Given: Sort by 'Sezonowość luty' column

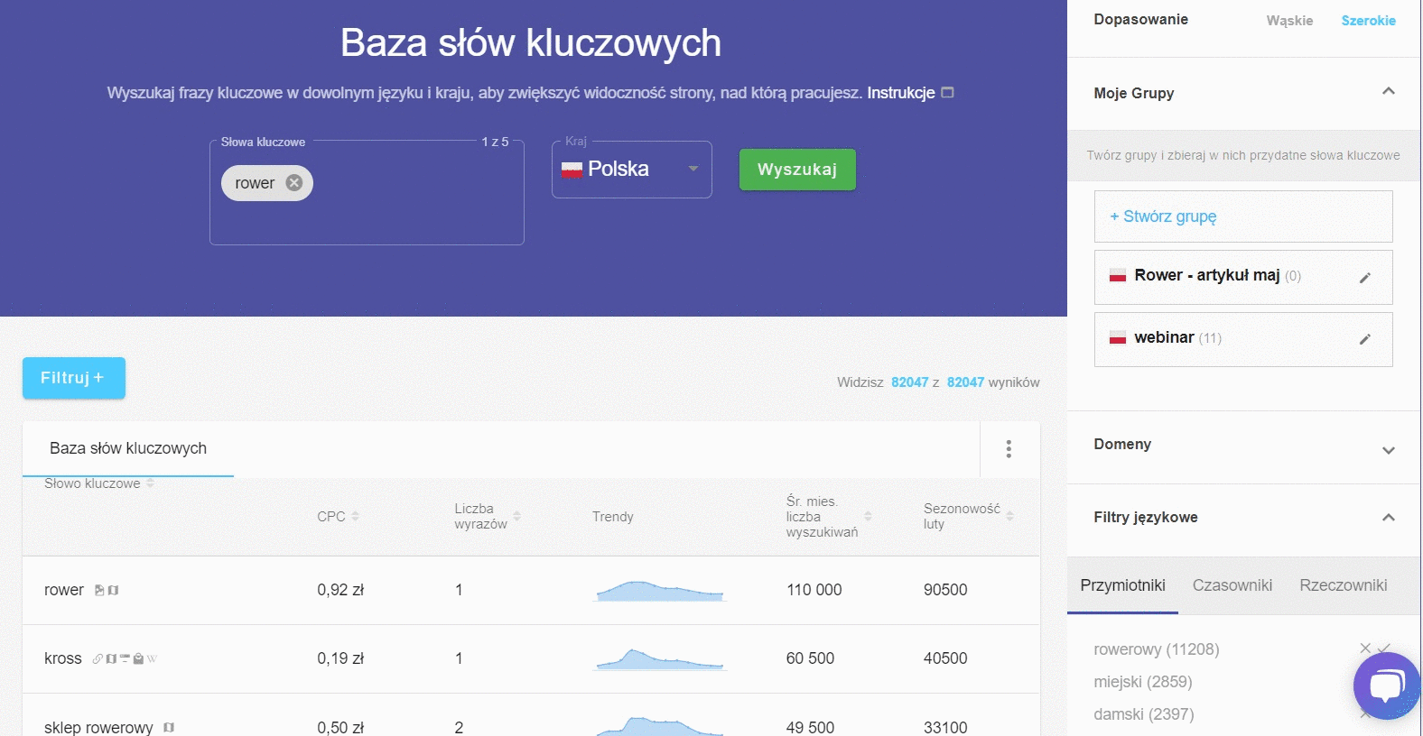Looking at the screenshot, I should (1009, 516).
